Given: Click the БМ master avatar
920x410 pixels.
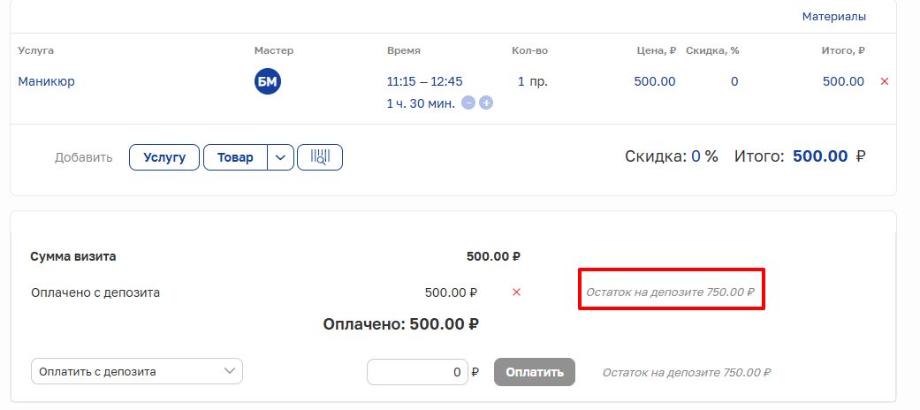Looking at the screenshot, I should [x=267, y=82].
